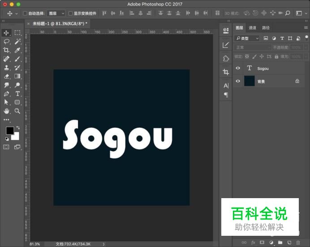Switch to the 通道 tab
This screenshot has width=310, height=247.
(253, 28)
